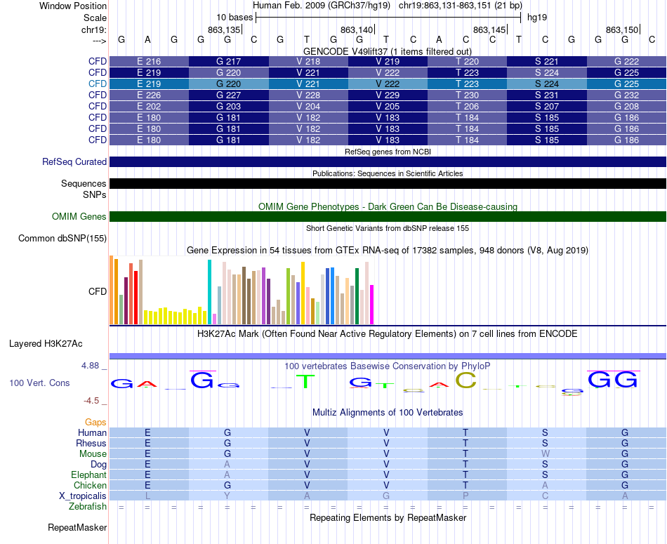The width and height of the screenshot is (667, 544).
Task: Click the orange Gaps label
Action: click(x=95, y=422)
